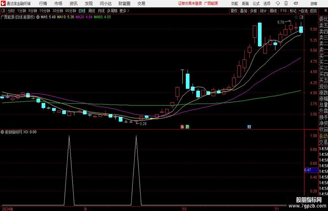
Task: Open the mobile phone icon
Action: tap(286, 3)
